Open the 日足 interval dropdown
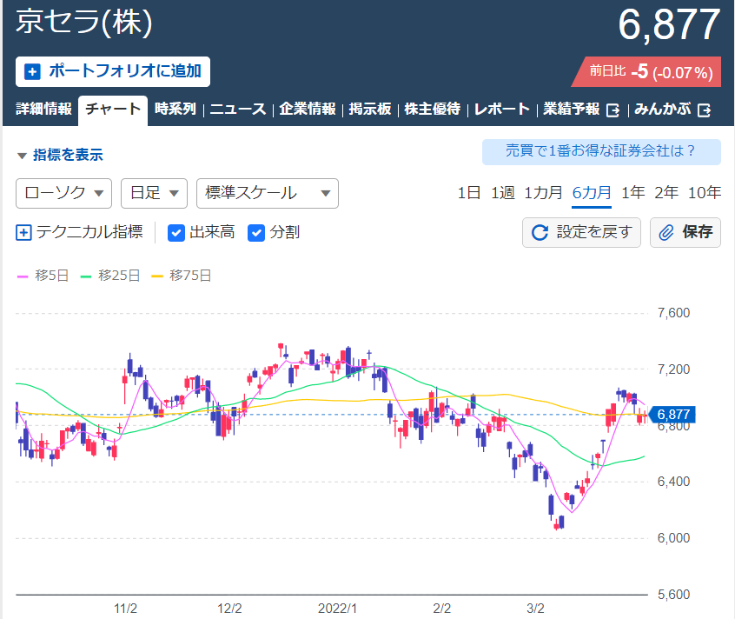Viewport: 735px width, 619px height. pyautogui.click(x=155, y=193)
